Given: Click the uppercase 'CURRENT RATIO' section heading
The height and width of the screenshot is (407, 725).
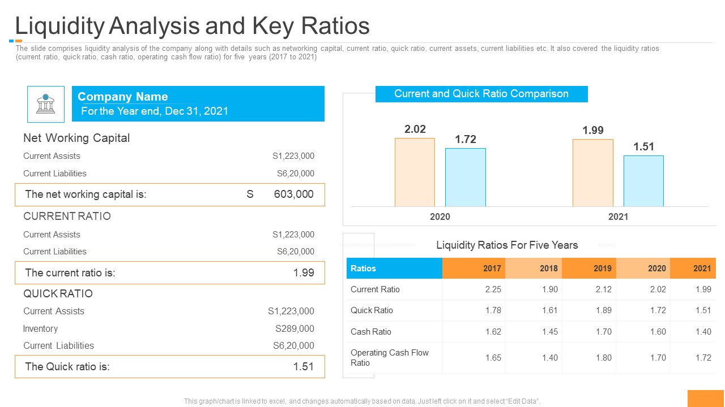Looking at the screenshot, I should [67, 216].
